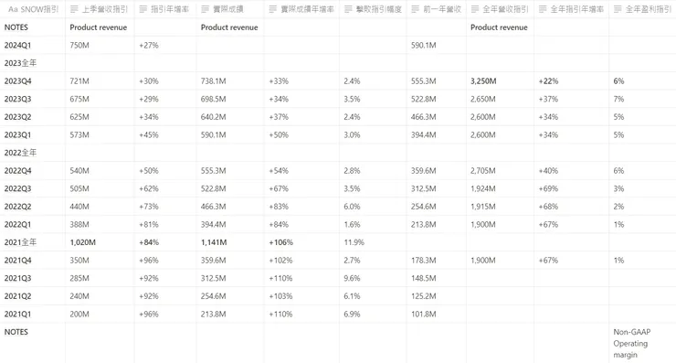Screen dimensions: 676x363
Task: Select the 2023Q3 row title
Action: click(17, 99)
